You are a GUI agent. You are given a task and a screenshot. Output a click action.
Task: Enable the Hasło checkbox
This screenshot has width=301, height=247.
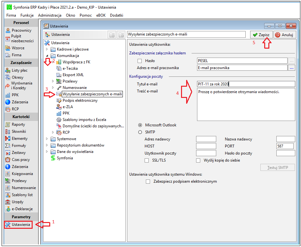pos(139,61)
